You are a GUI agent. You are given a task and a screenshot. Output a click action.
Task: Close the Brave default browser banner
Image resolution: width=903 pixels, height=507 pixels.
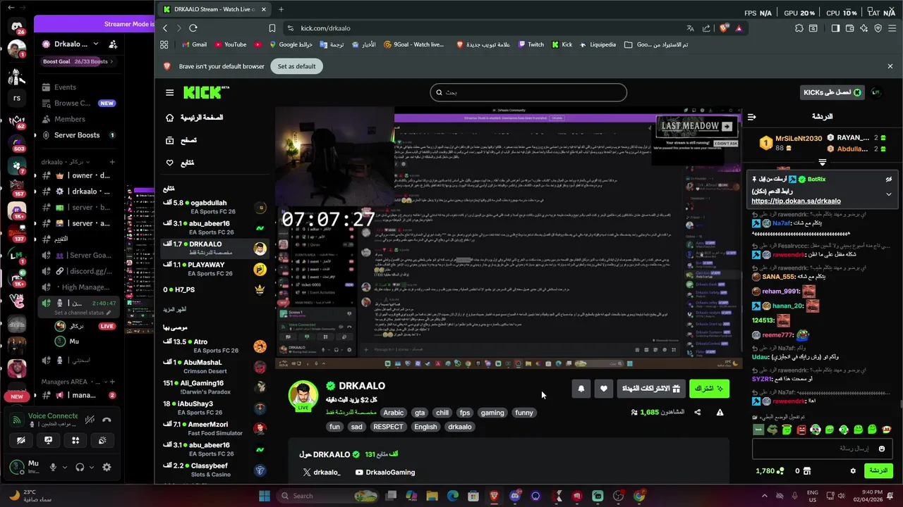pyautogui.click(x=890, y=66)
